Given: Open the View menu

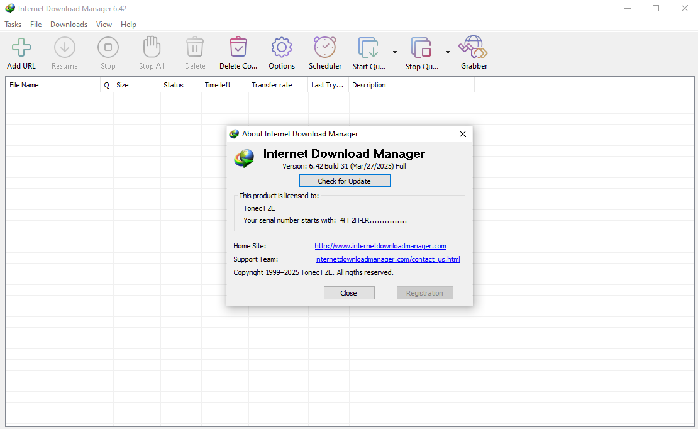Looking at the screenshot, I should (104, 25).
